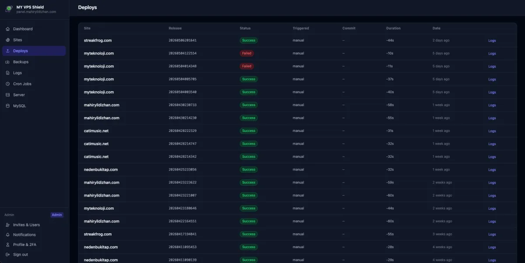Navigate to the MySQL section
The height and width of the screenshot is (263, 525).
pos(34,106)
